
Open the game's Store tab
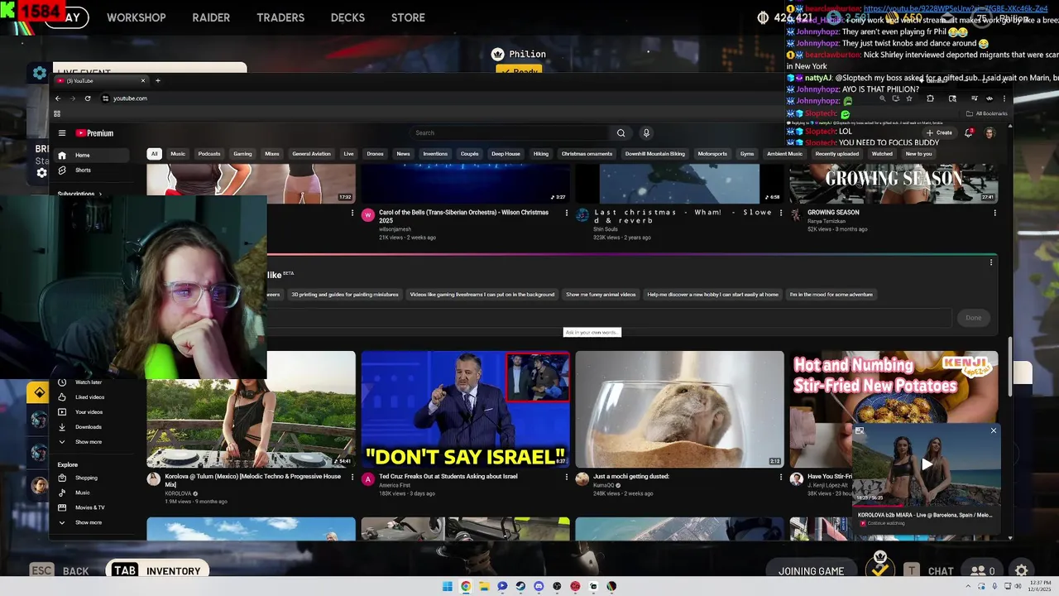(x=408, y=17)
